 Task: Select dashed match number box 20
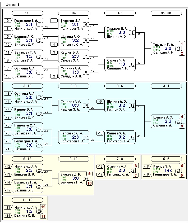coord(178,121)
